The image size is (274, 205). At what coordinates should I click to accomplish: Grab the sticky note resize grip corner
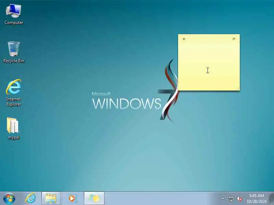237,88
